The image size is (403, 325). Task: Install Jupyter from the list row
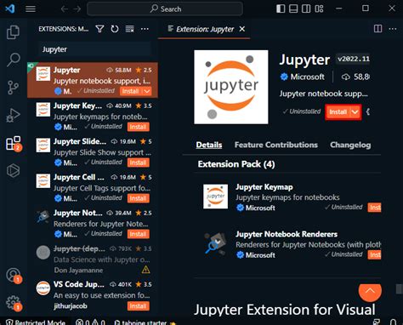point(131,91)
